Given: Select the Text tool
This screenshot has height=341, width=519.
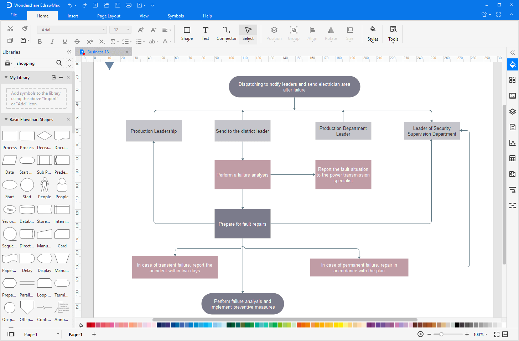Looking at the screenshot, I should pos(205,34).
